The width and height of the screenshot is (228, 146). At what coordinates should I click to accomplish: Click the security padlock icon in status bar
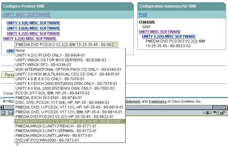point(223,113)
